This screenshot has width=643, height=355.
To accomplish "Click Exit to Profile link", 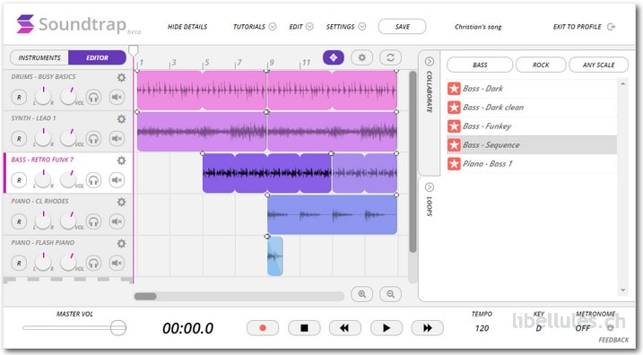I will click(577, 27).
